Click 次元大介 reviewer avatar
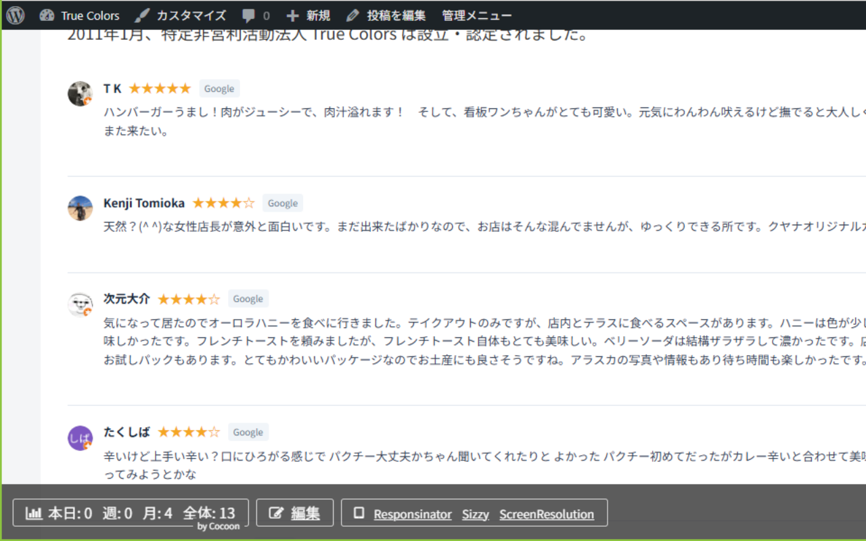Viewport: 866px width, 541px height. [x=80, y=304]
